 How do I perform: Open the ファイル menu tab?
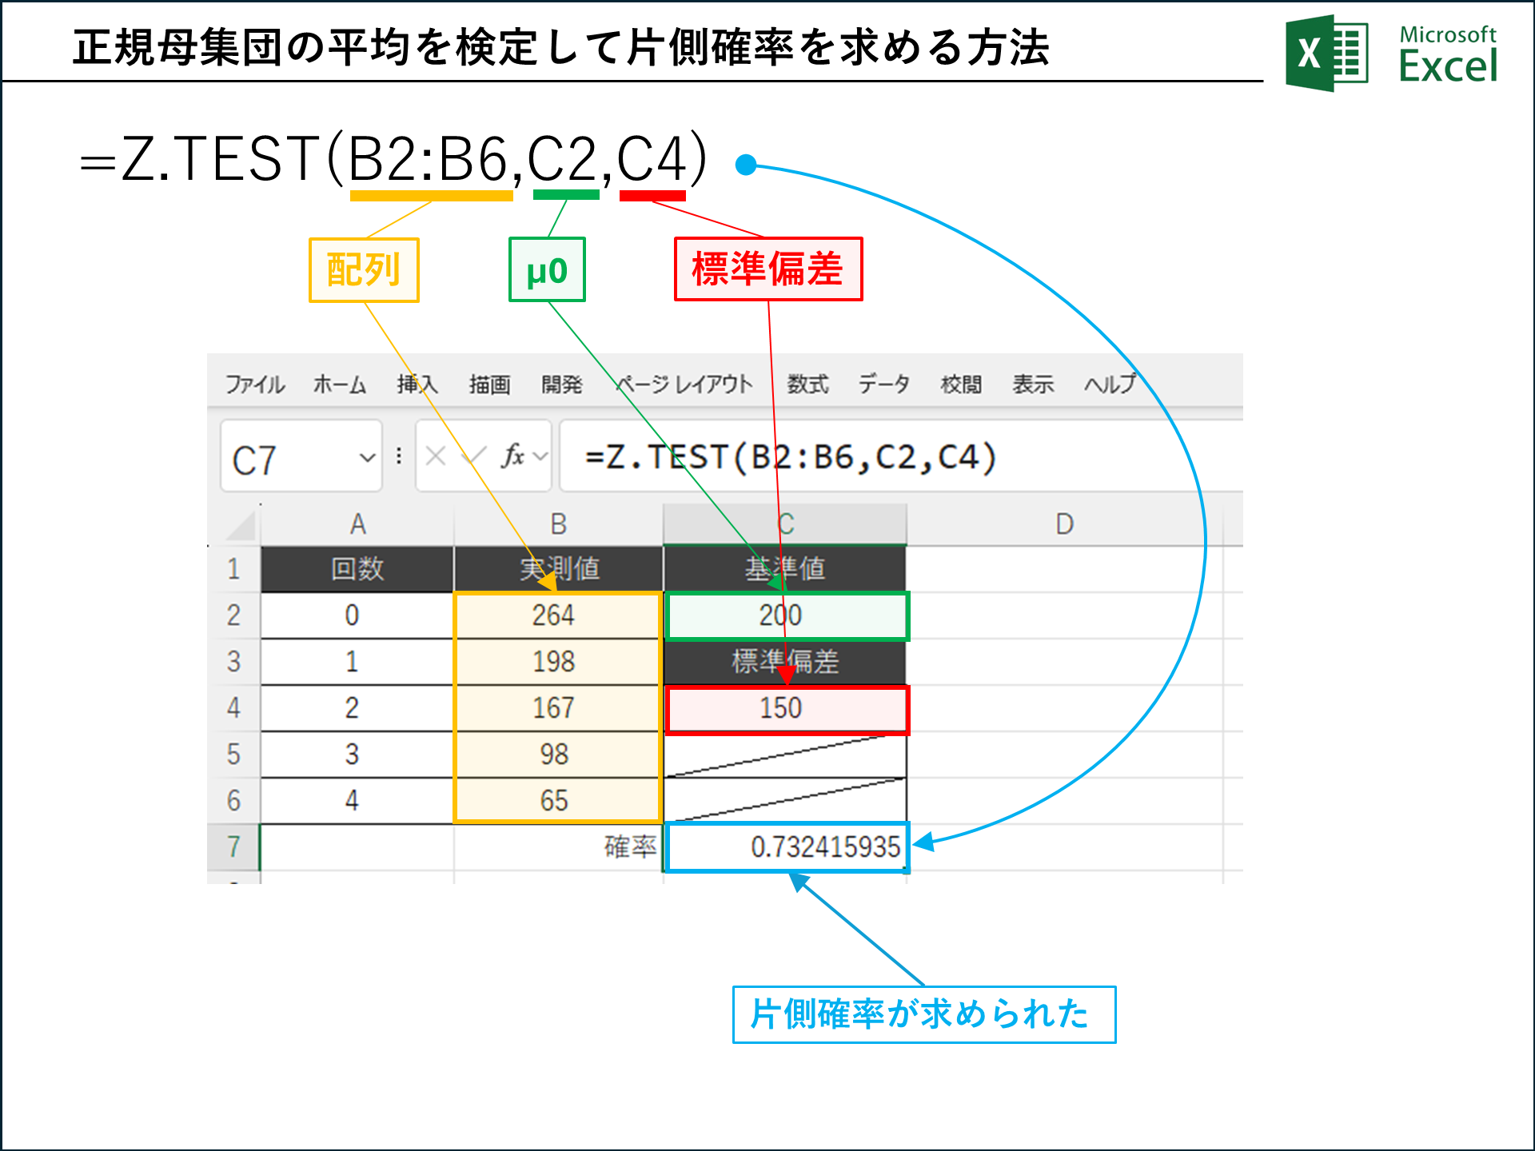[x=254, y=384]
